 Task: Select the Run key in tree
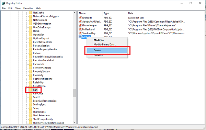[35, 90]
